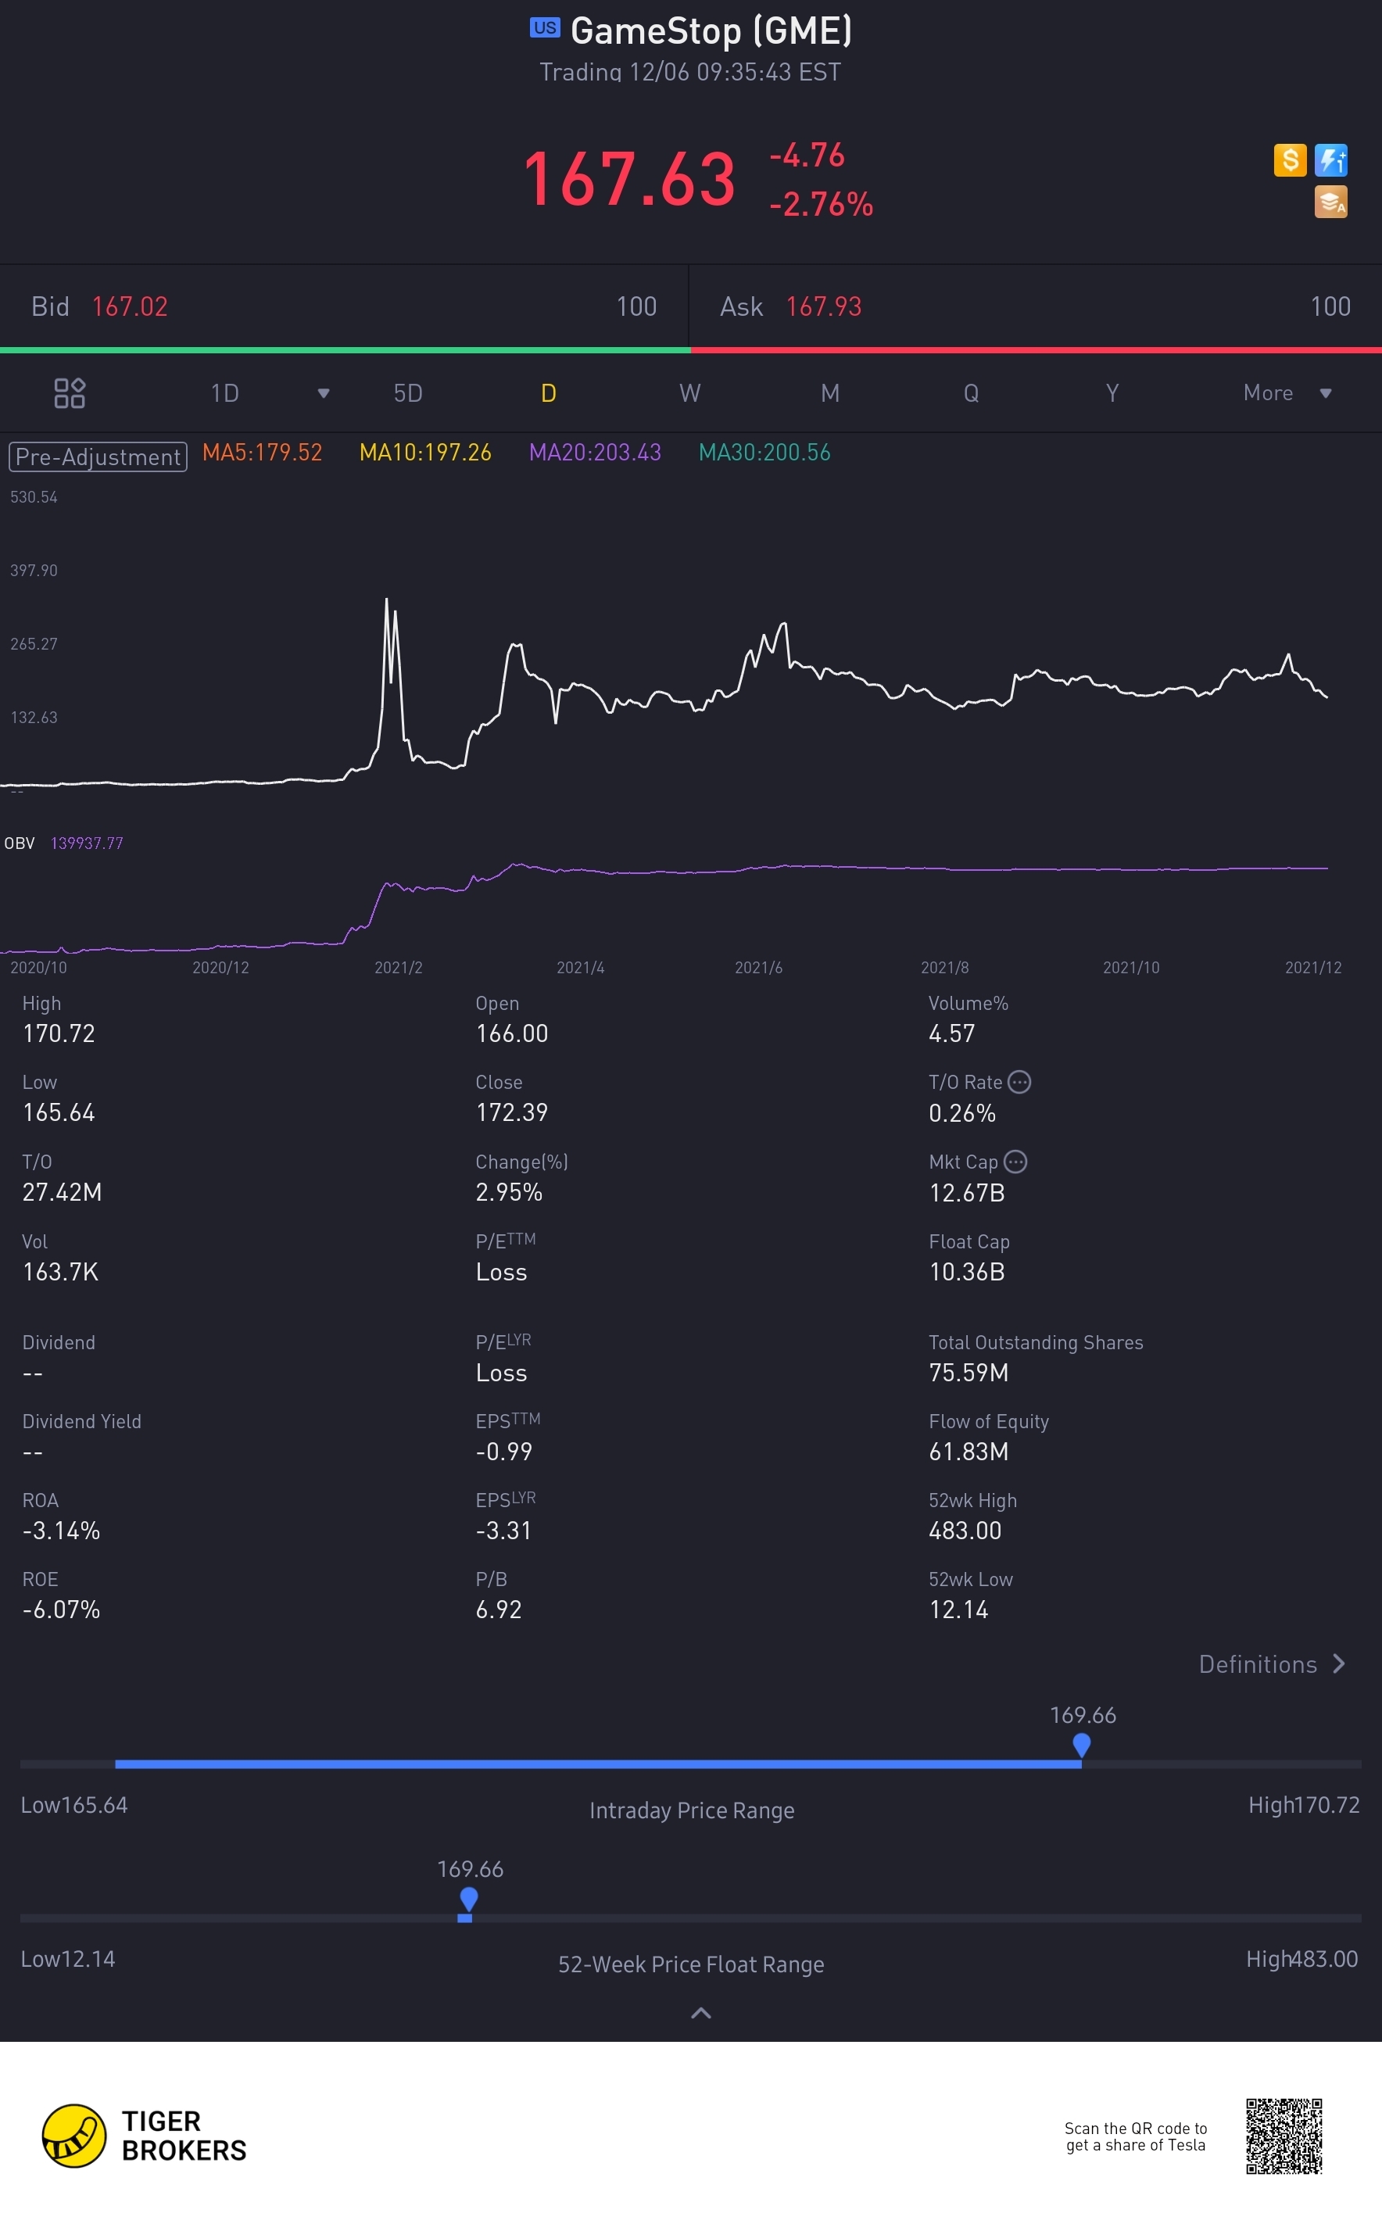
Task: Select the M monthly chart tab
Action: pos(830,393)
